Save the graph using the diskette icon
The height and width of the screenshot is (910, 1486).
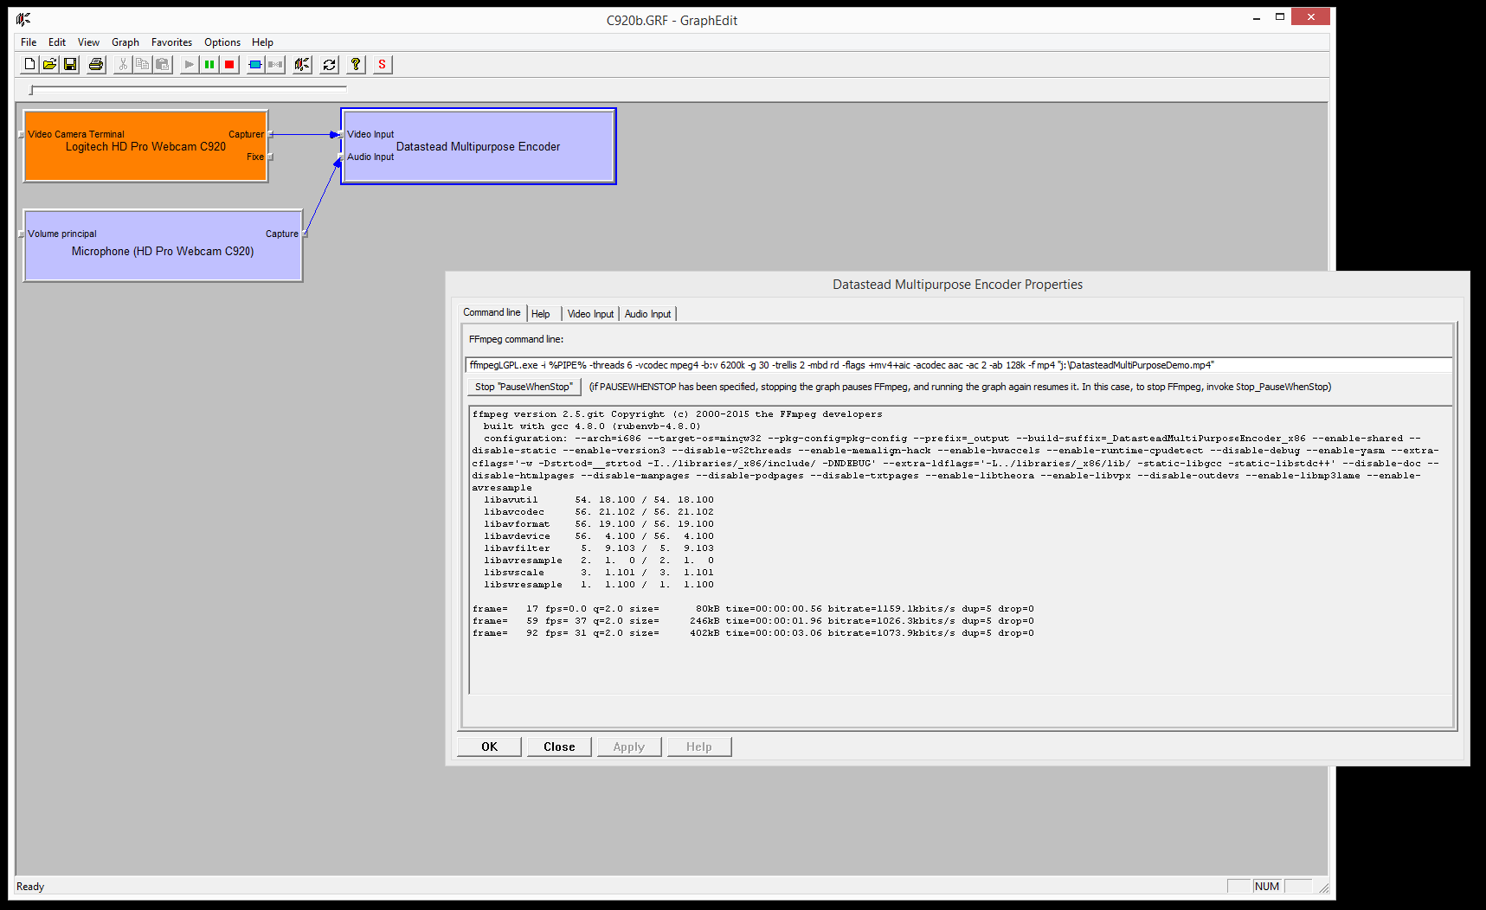click(x=69, y=64)
